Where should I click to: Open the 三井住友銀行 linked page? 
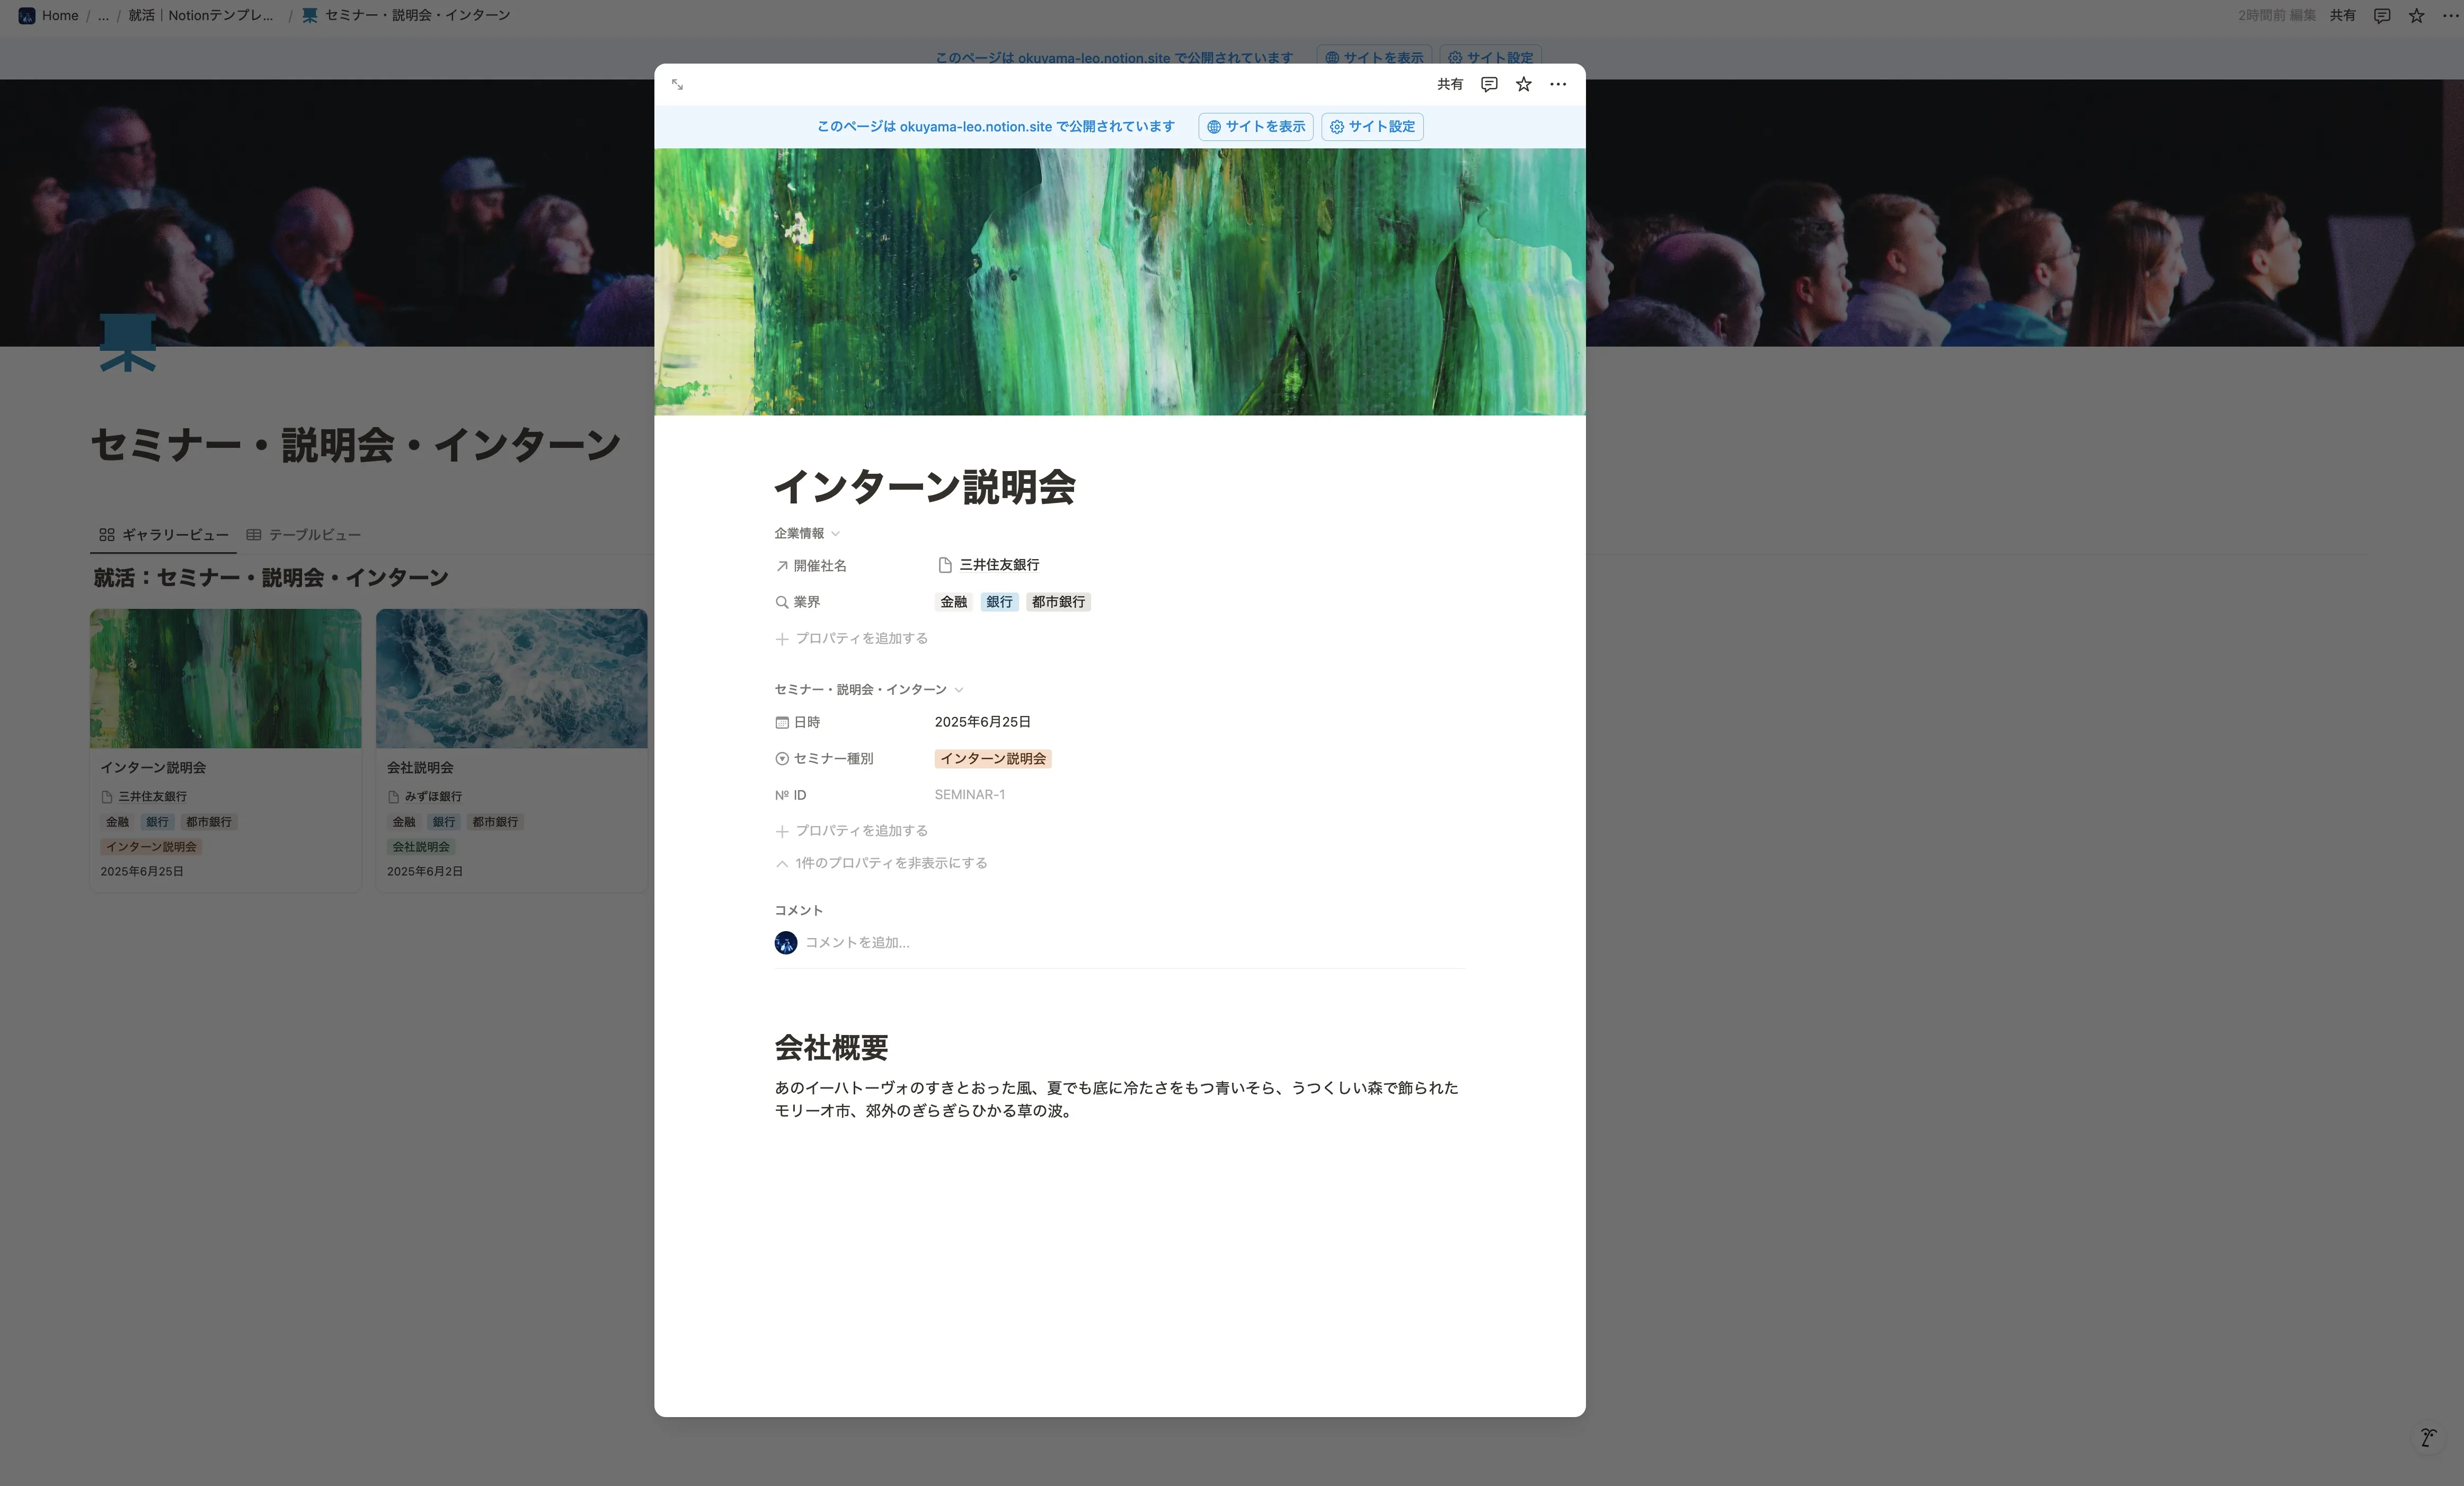tap(999, 564)
